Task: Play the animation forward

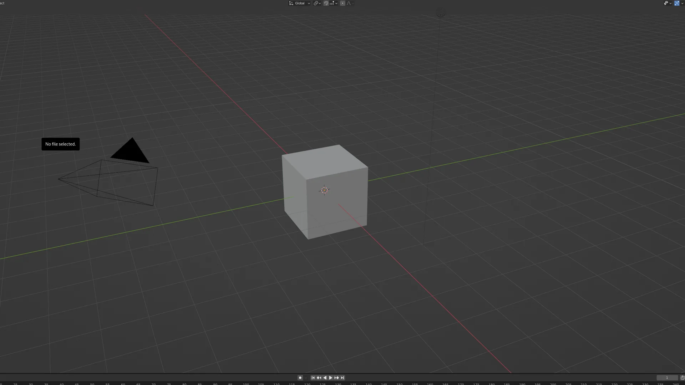Action: 331,378
